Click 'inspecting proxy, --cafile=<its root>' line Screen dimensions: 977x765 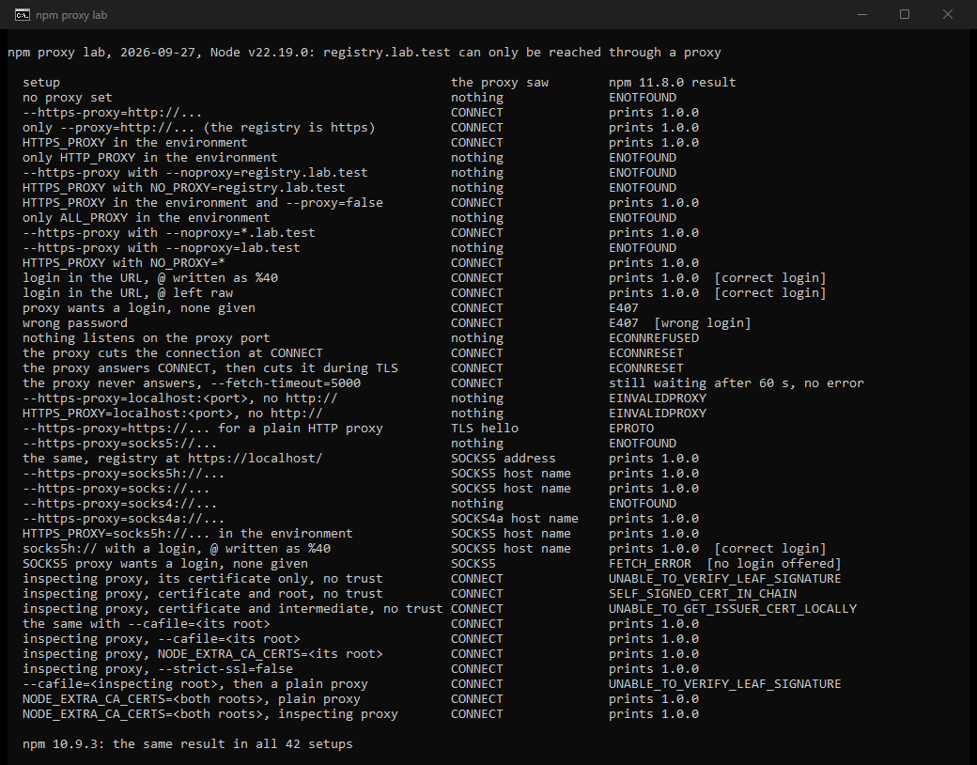pos(162,638)
